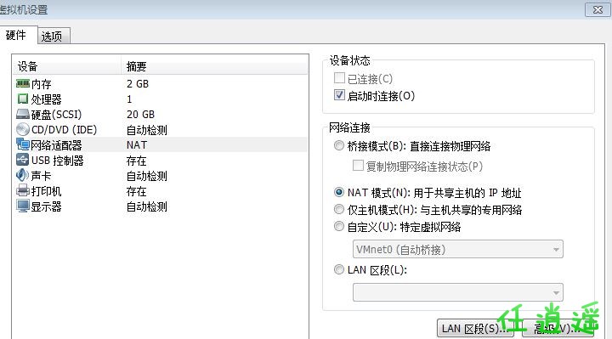The height and width of the screenshot is (339, 612).
Task: Select the CD/DVD (IDE) disc icon
Action: 23,129
